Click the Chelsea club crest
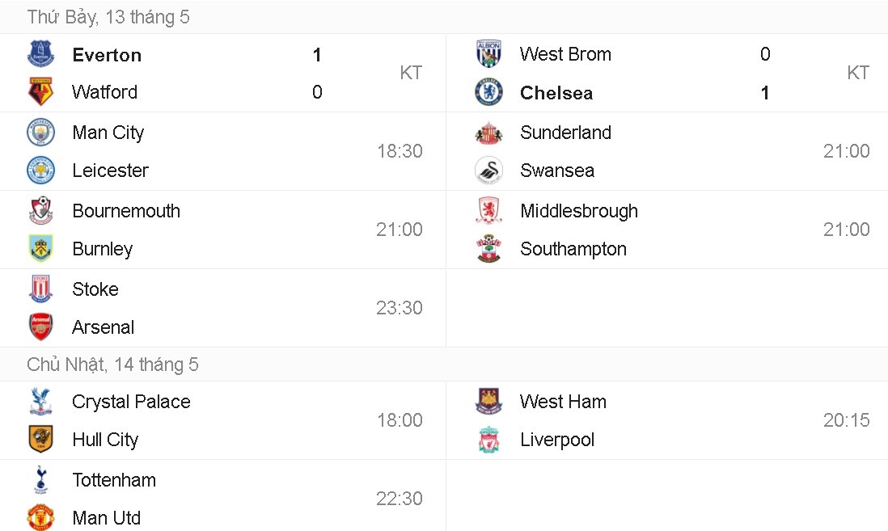Image resolution: width=888 pixels, height=531 pixels. 488,92
